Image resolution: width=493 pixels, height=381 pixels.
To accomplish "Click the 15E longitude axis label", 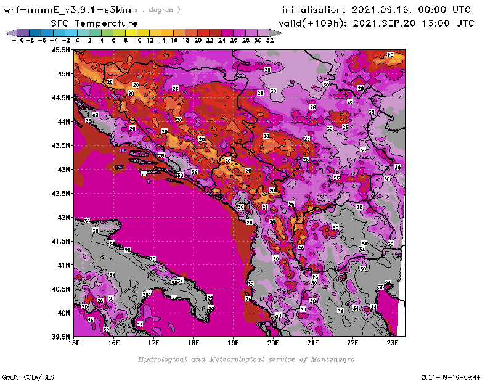I will click(x=74, y=343).
